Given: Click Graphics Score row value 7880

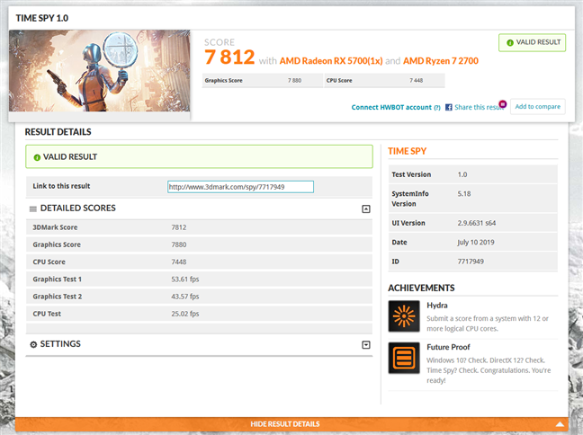Looking at the screenshot, I should [x=179, y=244].
